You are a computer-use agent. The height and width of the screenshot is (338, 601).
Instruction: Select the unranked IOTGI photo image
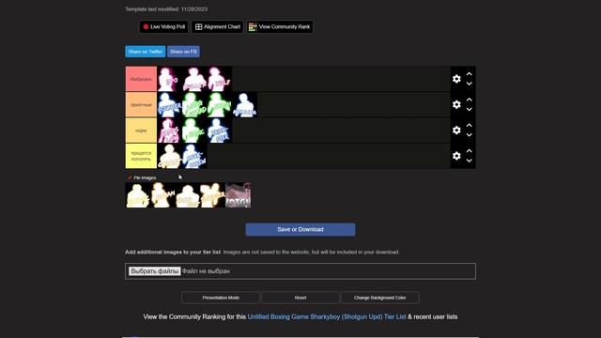238,195
